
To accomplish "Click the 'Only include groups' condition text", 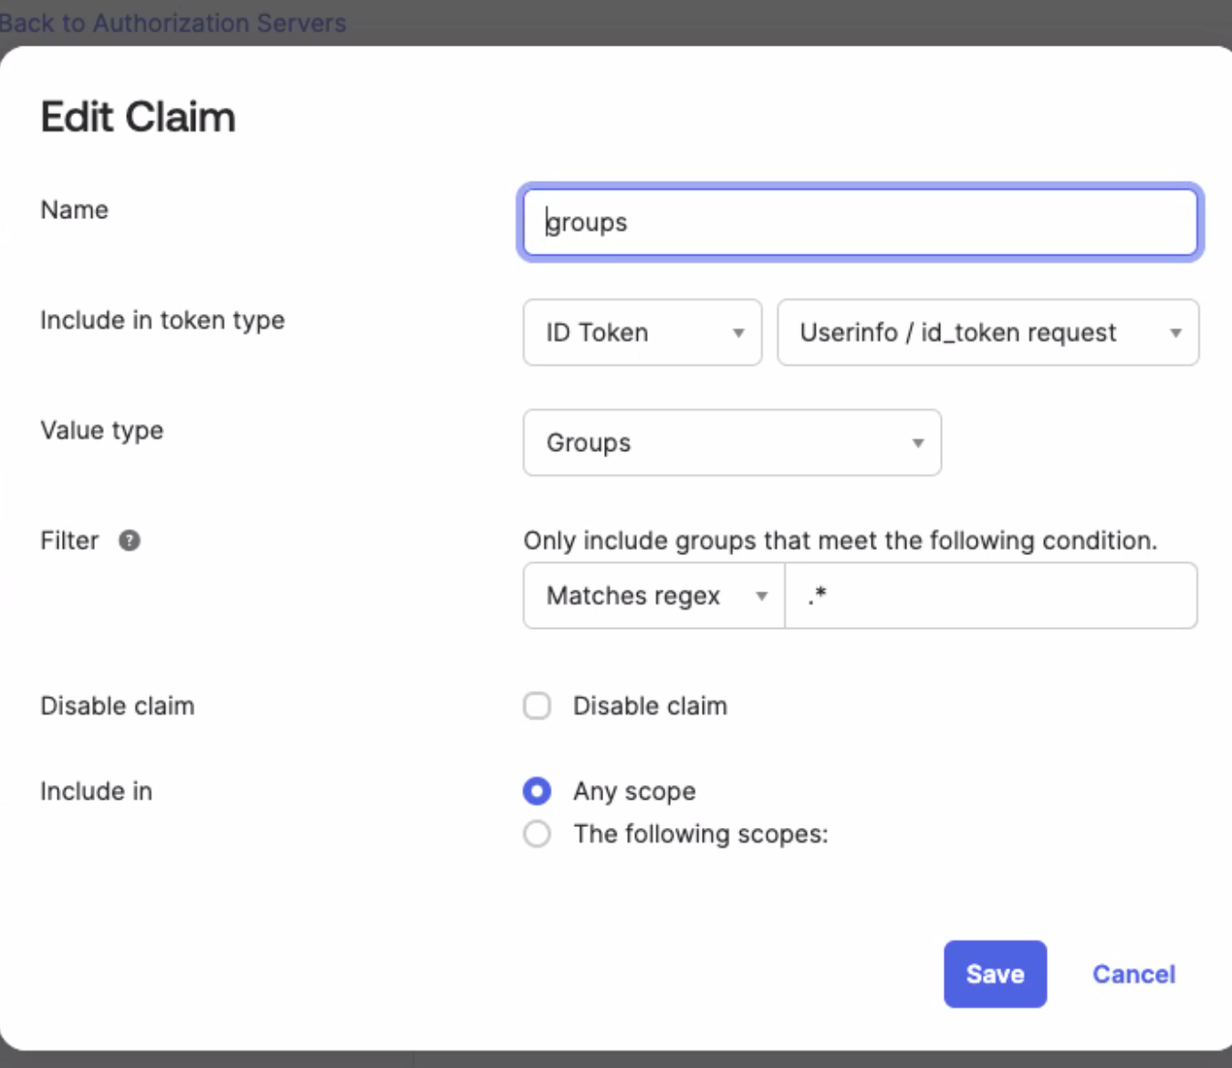I will [840, 540].
